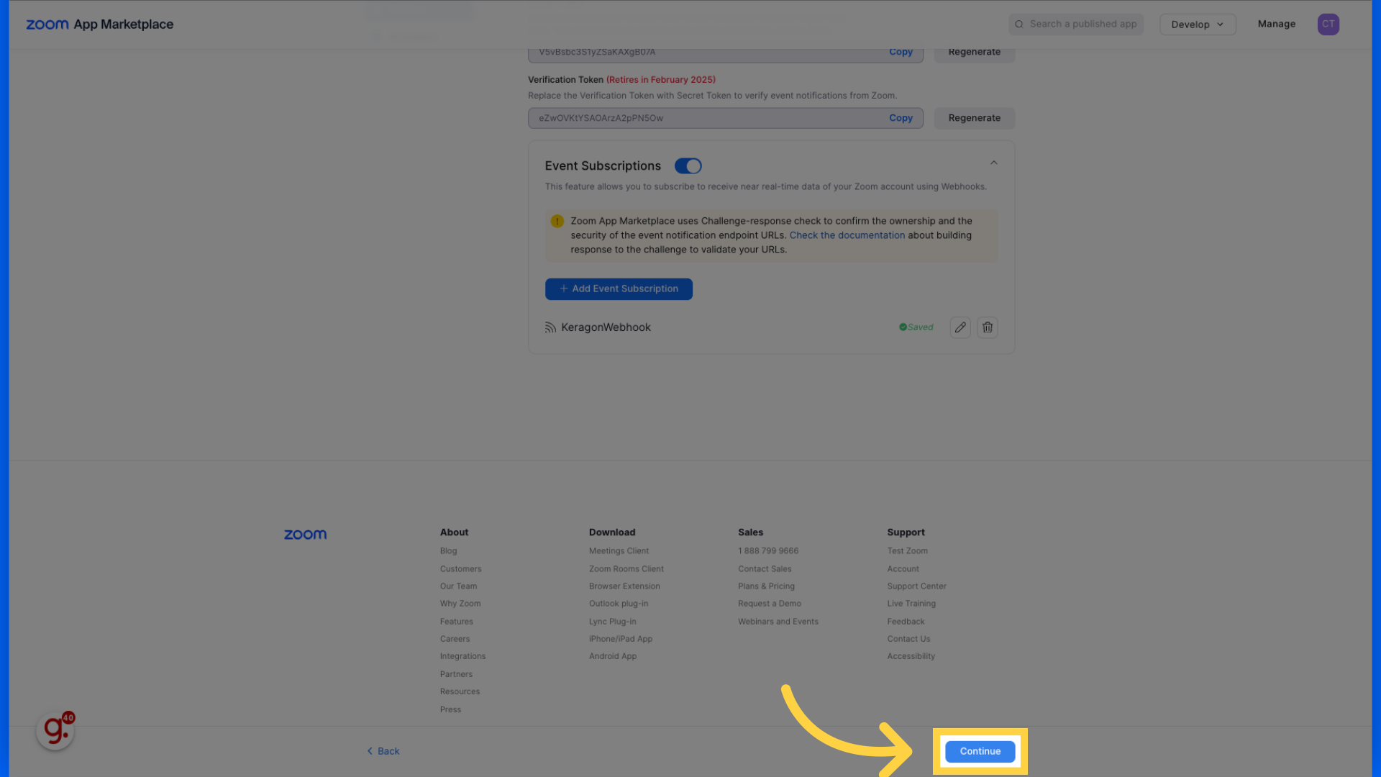The width and height of the screenshot is (1381, 777).
Task: Open Check the documentation link
Action: coord(847,235)
